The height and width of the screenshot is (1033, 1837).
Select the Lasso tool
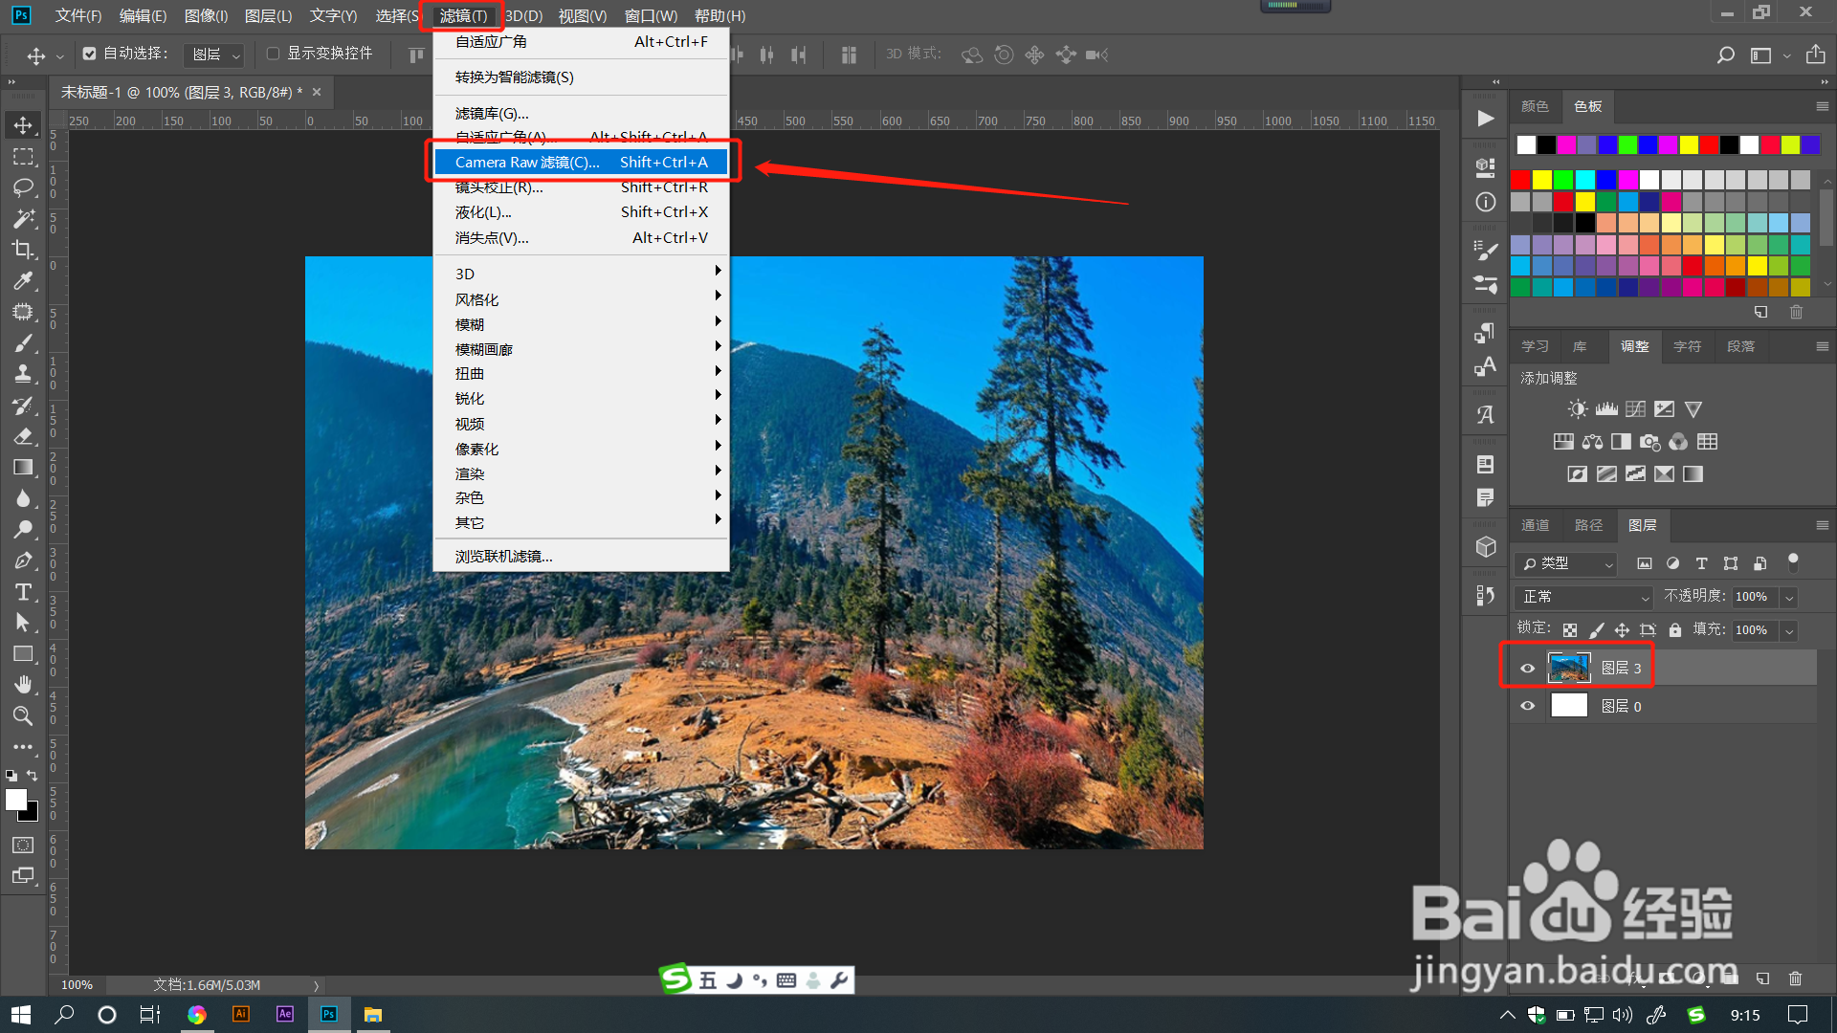pos(23,187)
